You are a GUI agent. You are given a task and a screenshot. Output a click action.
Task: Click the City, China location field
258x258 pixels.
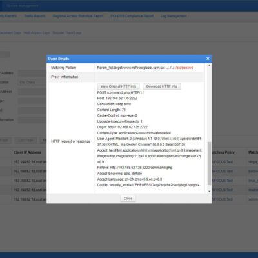[x=32, y=83]
